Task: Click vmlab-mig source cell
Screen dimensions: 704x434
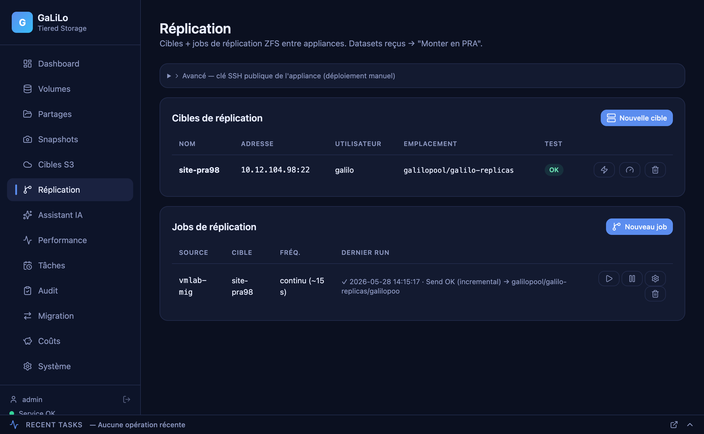Action: click(193, 286)
